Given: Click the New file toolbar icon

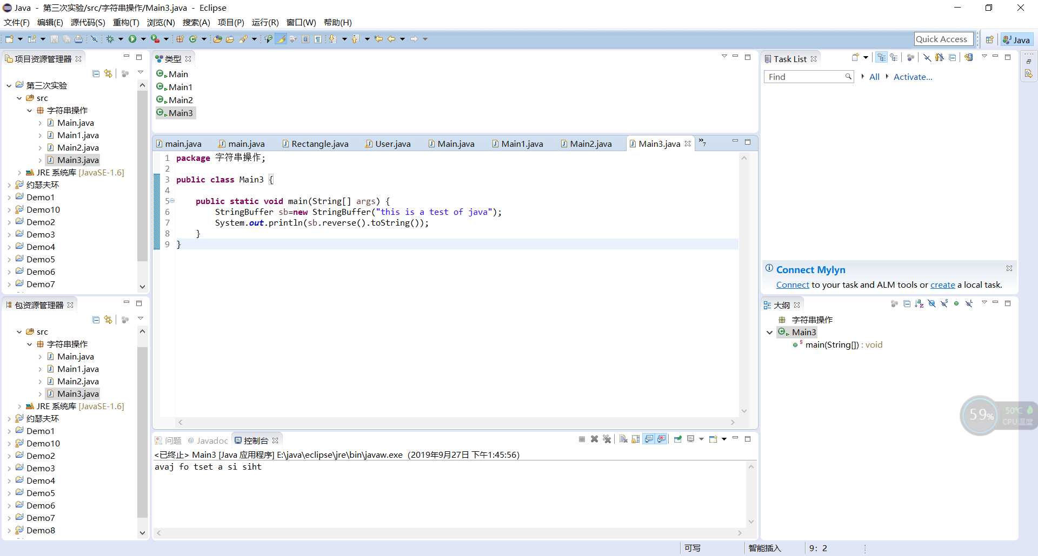Looking at the screenshot, I should click(x=9, y=39).
